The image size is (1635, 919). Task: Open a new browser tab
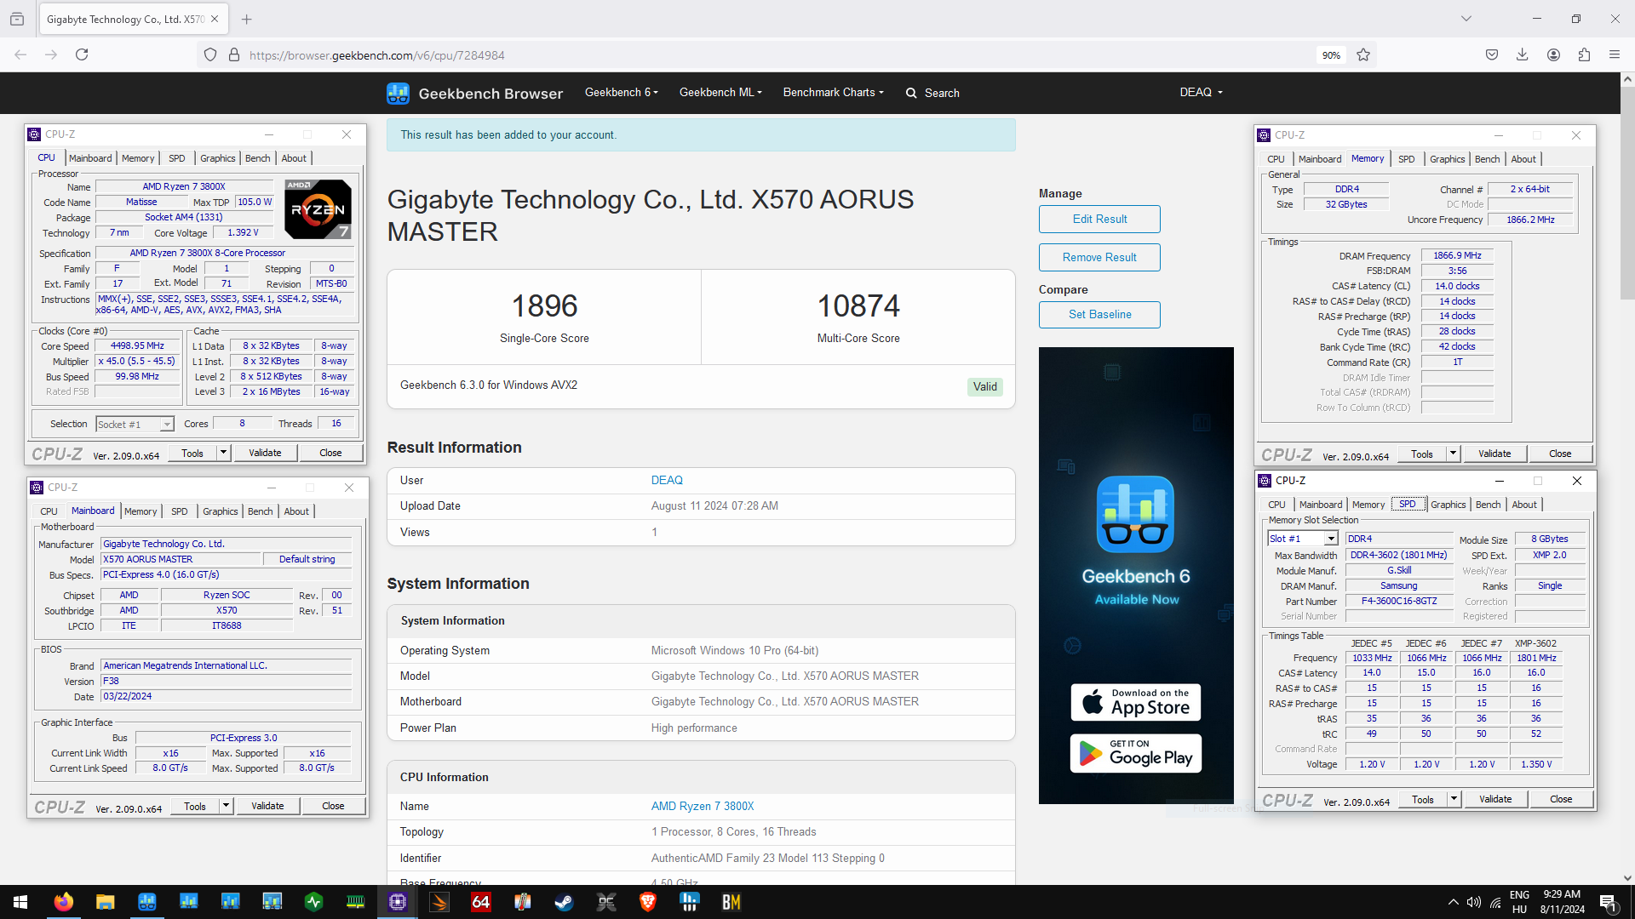click(x=247, y=19)
